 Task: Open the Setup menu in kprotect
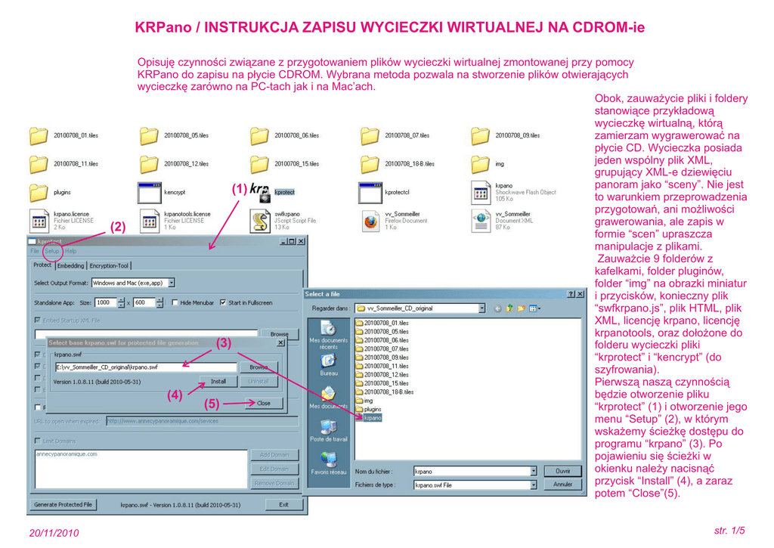click(51, 251)
